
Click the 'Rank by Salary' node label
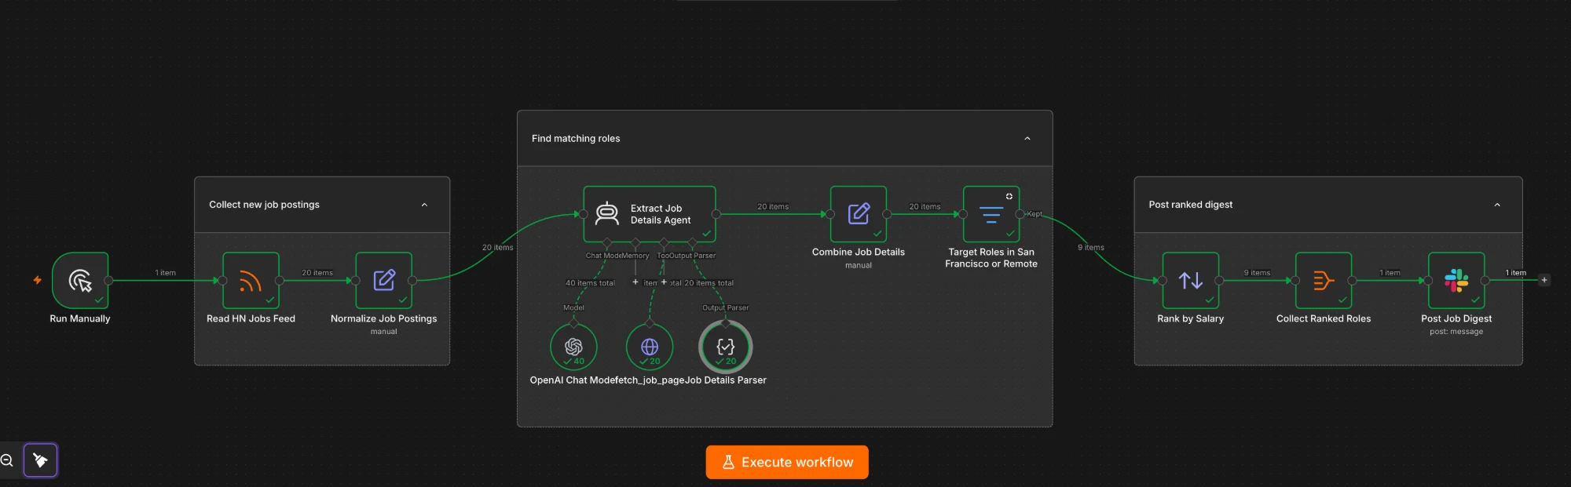(1191, 319)
